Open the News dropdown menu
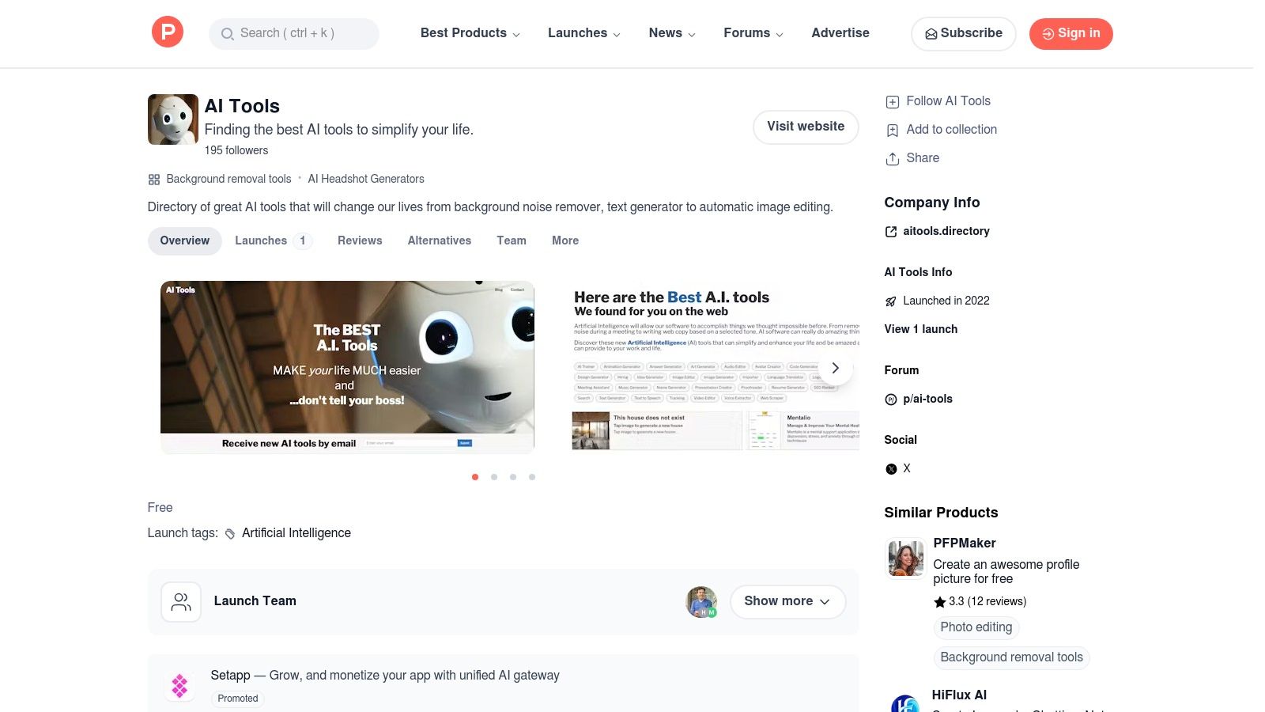1265x712 pixels. click(x=672, y=33)
